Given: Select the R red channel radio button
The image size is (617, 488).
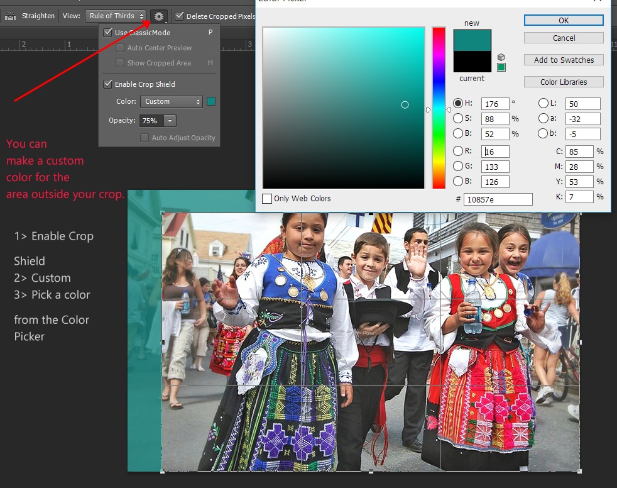Looking at the screenshot, I should [x=458, y=151].
